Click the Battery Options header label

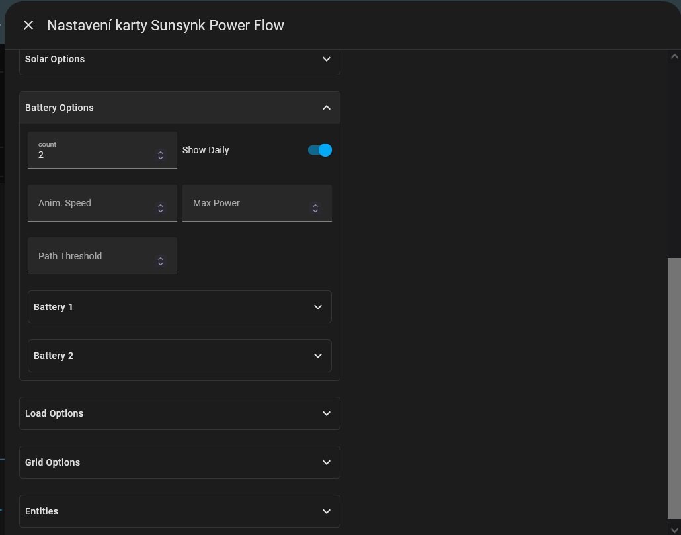(x=60, y=108)
